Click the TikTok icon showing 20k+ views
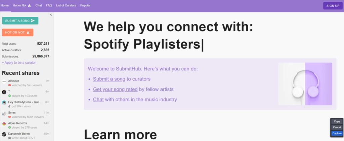This screenshot has height=141, width=344. tap(9, 106)
